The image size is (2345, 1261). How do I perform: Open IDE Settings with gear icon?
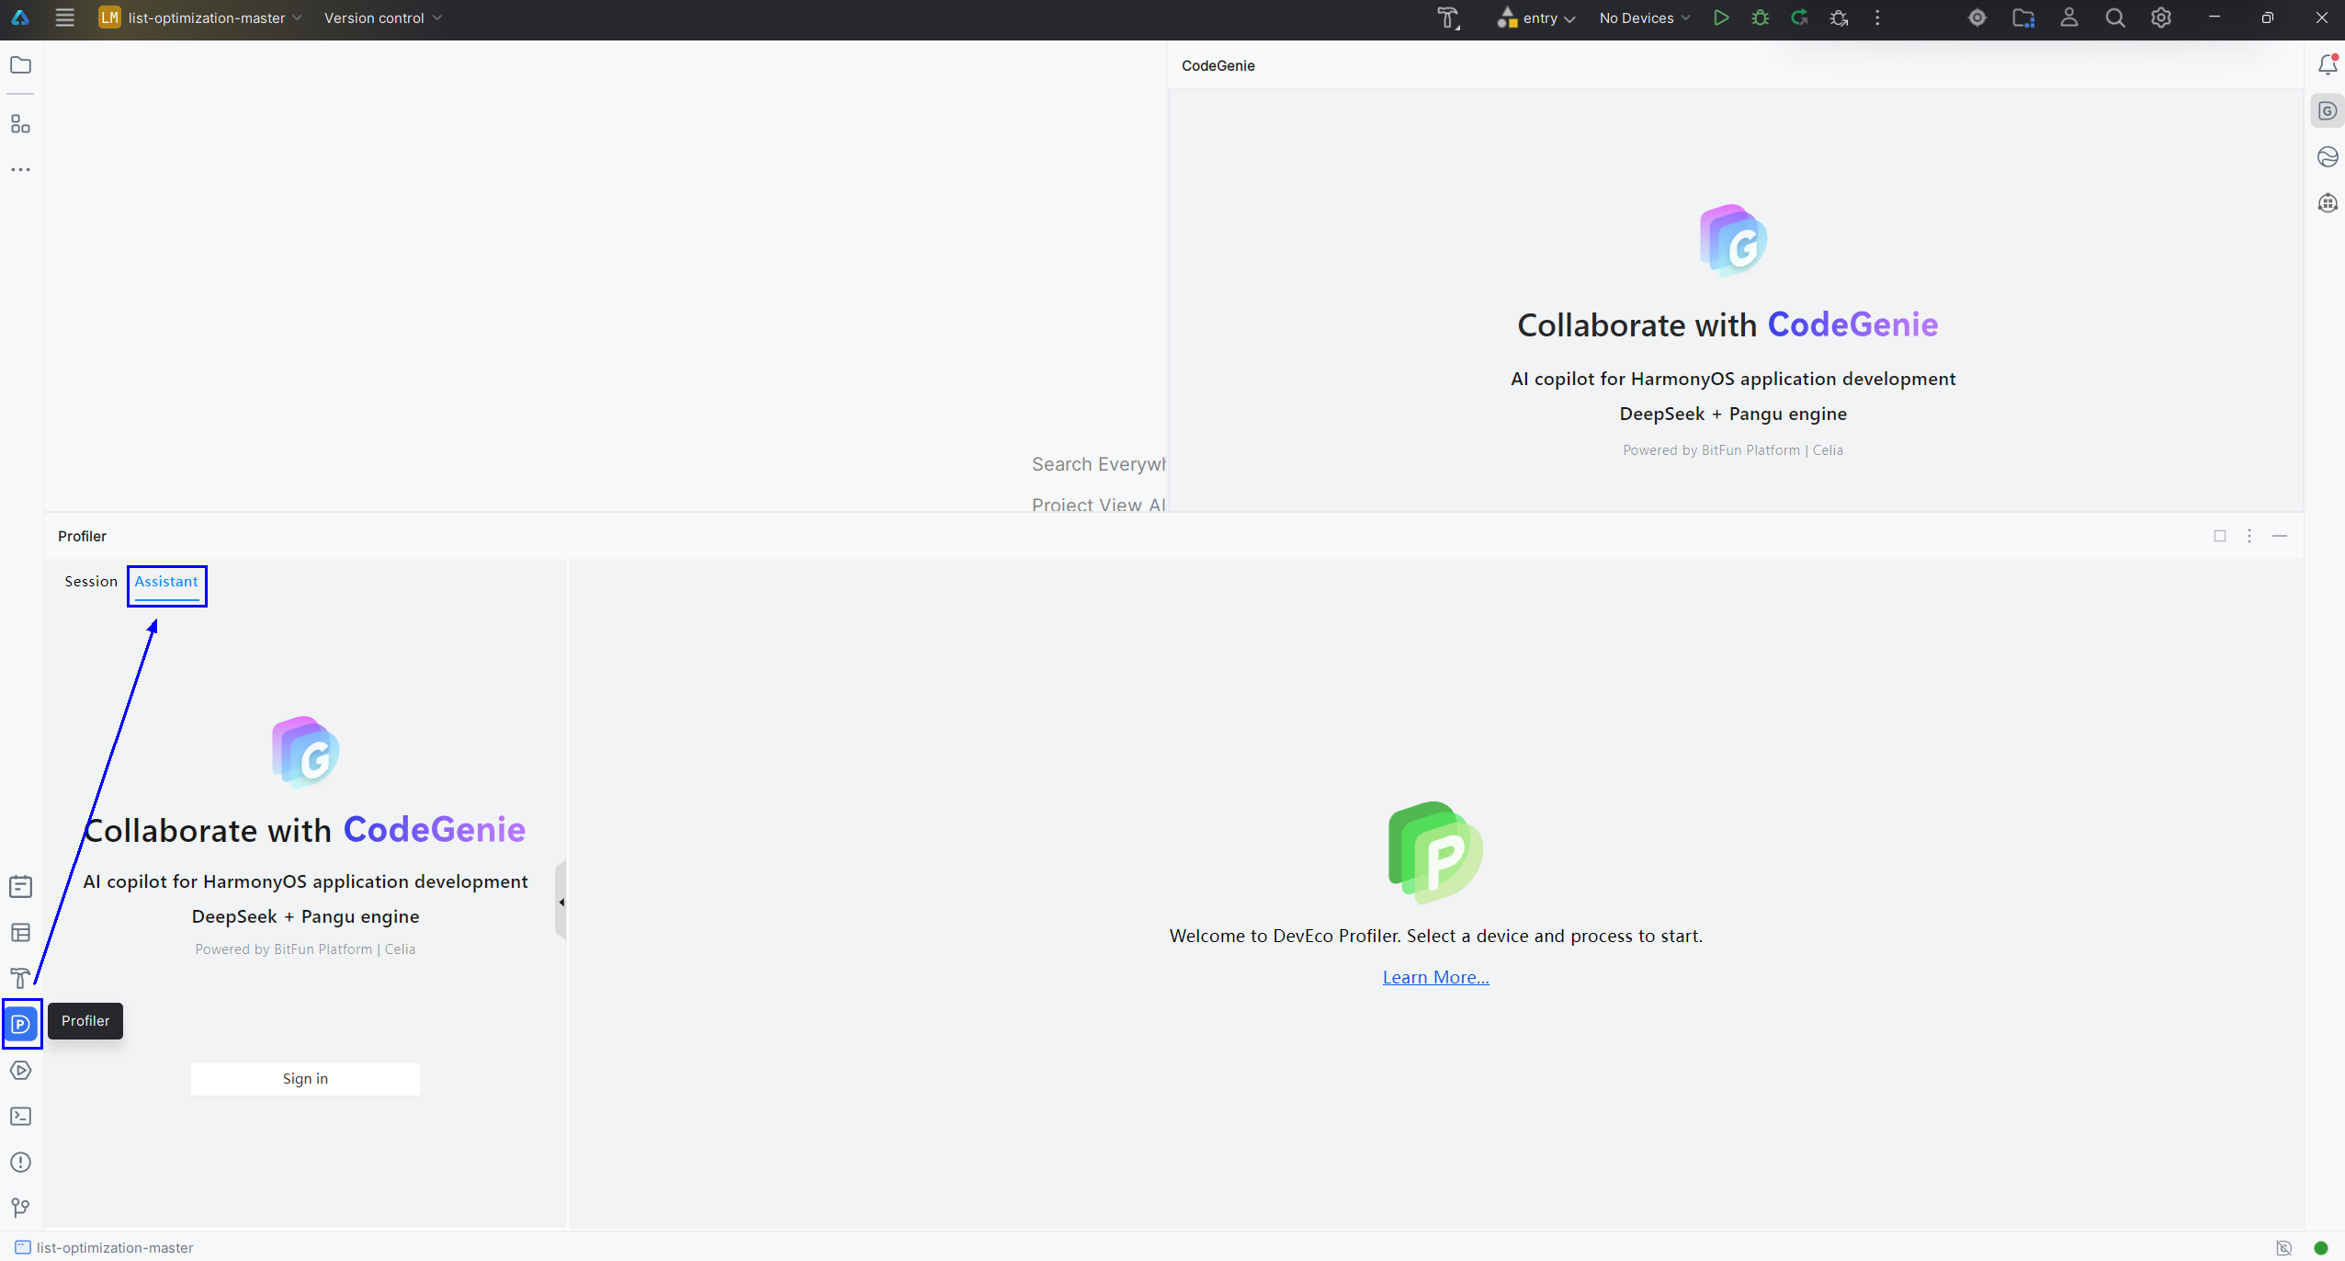click(2161, 17)
